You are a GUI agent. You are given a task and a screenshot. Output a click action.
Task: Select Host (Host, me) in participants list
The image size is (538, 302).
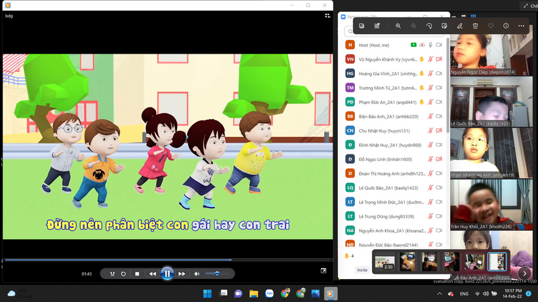pos(374,45)
